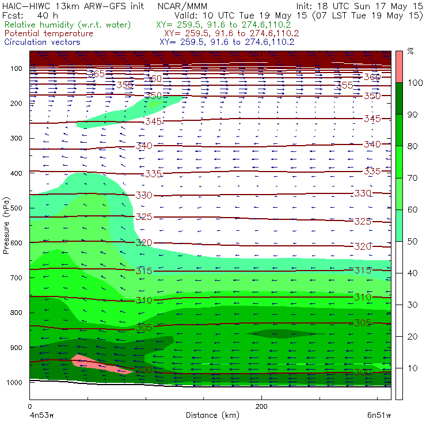Click the "900" pressure axis tick label

point(16,348)
